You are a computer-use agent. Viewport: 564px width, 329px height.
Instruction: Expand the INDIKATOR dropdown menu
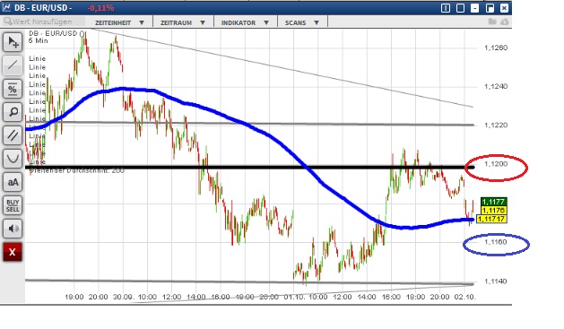[245, 22]
